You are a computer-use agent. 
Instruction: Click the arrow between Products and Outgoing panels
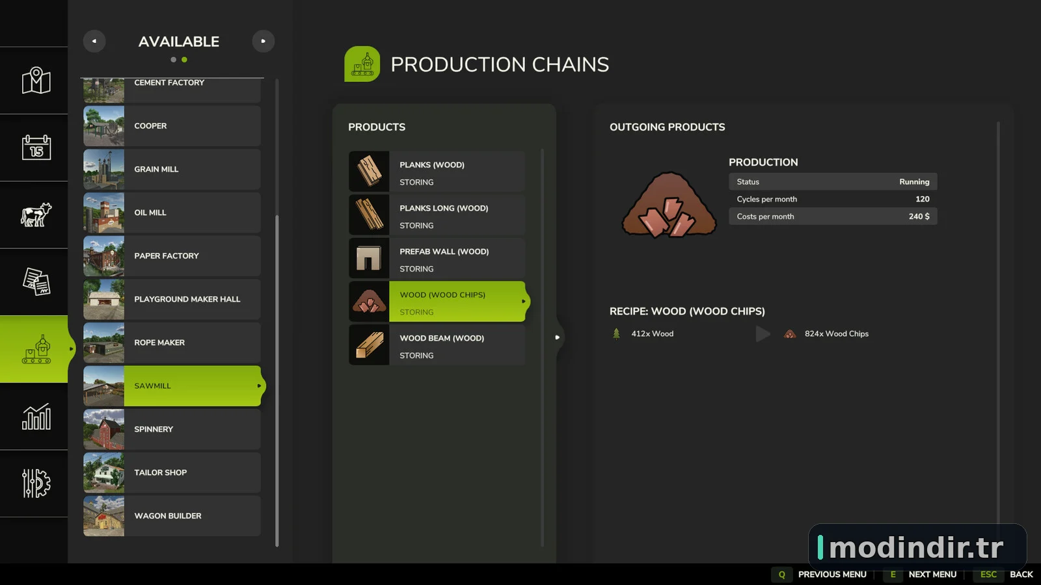click(x=558, y=337)
